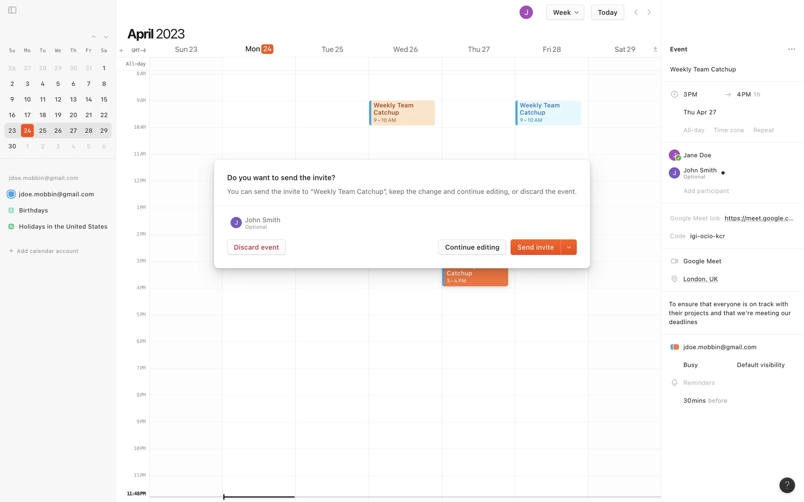The height and width of the screenshot is (502, 804).
Task: Open the event options three-dot menu
Action: 791,49
